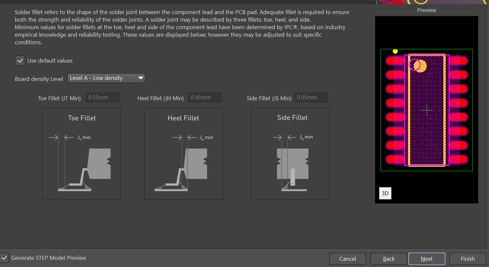This screenshot has width=489, height=267.
Task: Click the Heel Fillet diagram
Action: point(184,154)
